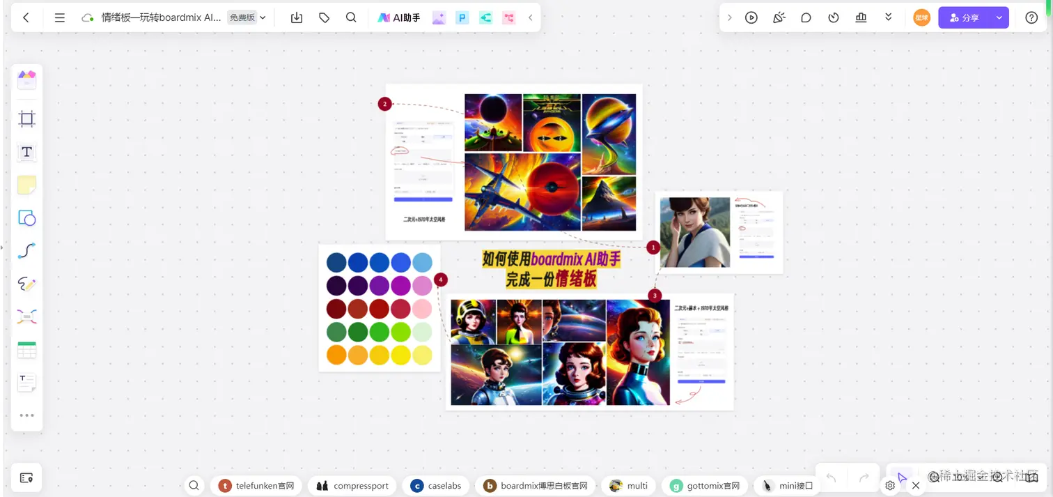Click the purple AI image generation icon

coord(439,18)
